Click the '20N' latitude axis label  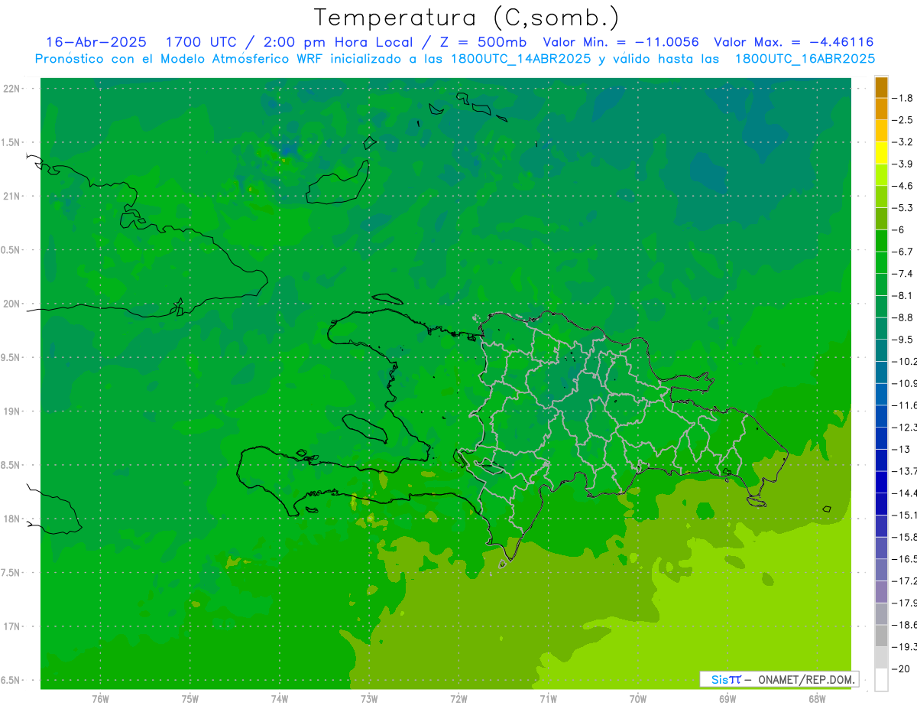13,304
